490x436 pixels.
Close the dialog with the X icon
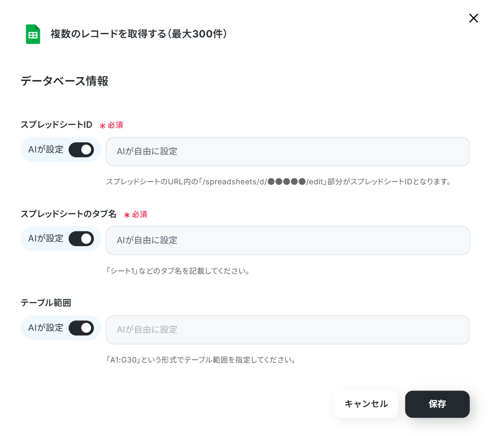pyautogui.click(x=474, y=18)
